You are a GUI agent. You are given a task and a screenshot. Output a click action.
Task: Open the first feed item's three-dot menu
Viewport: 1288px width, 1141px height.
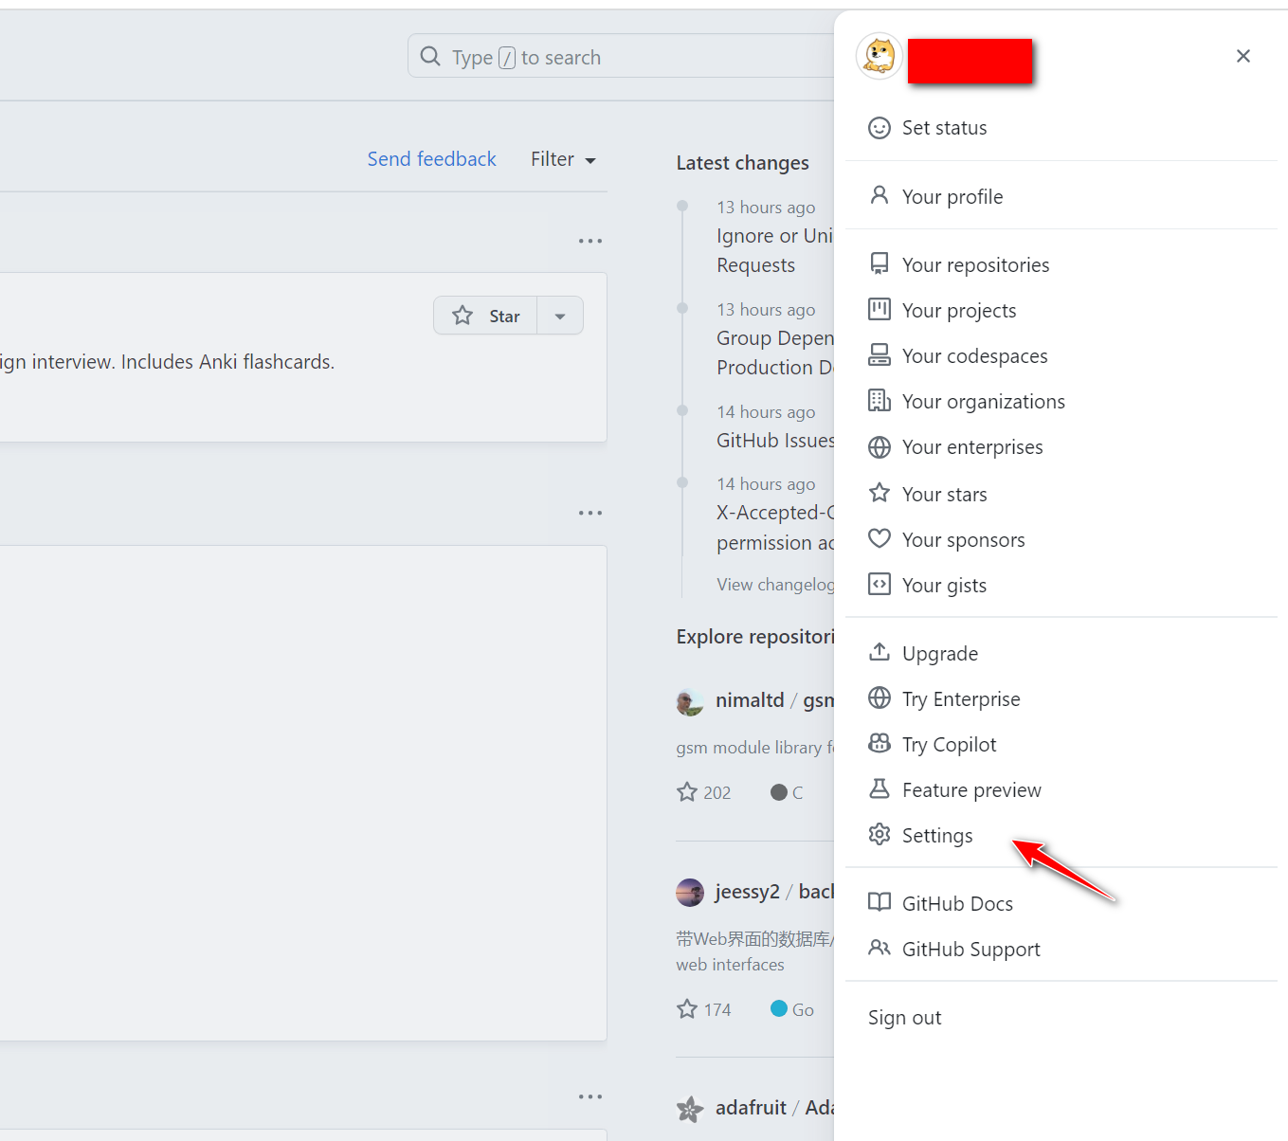click(x=590, y=241)
